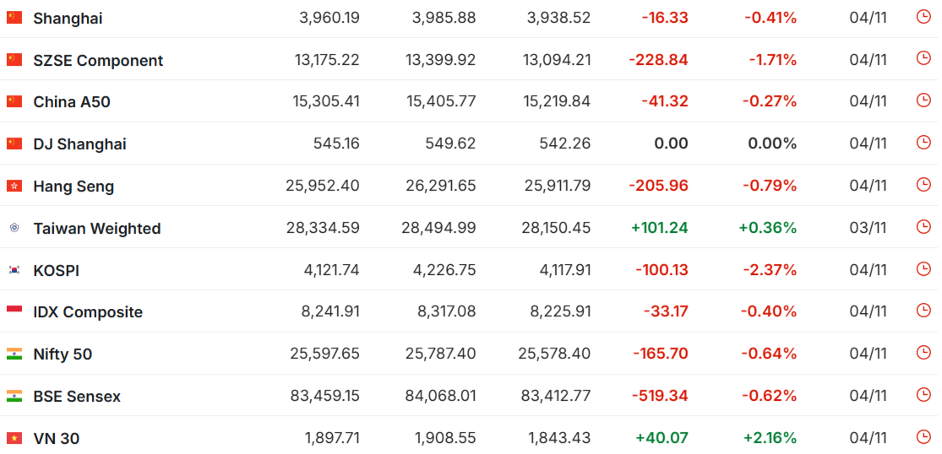Click the Vietnam flag icon
Screen dimensions: 942x454
pos(14,438)
